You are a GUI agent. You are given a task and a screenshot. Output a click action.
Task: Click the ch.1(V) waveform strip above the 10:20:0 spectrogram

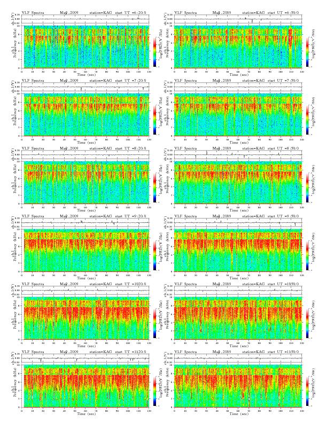click(85, 290)
